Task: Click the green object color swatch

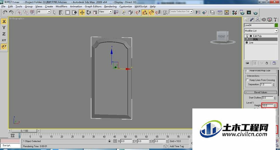Action: [x=276, y=25]
